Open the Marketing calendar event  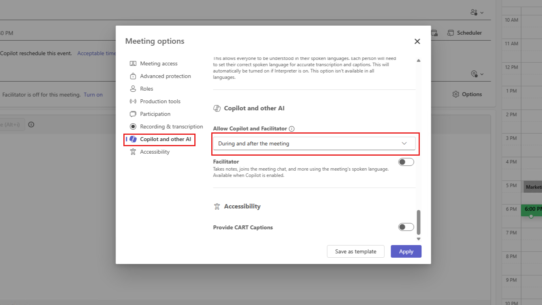tap(533, 187)
